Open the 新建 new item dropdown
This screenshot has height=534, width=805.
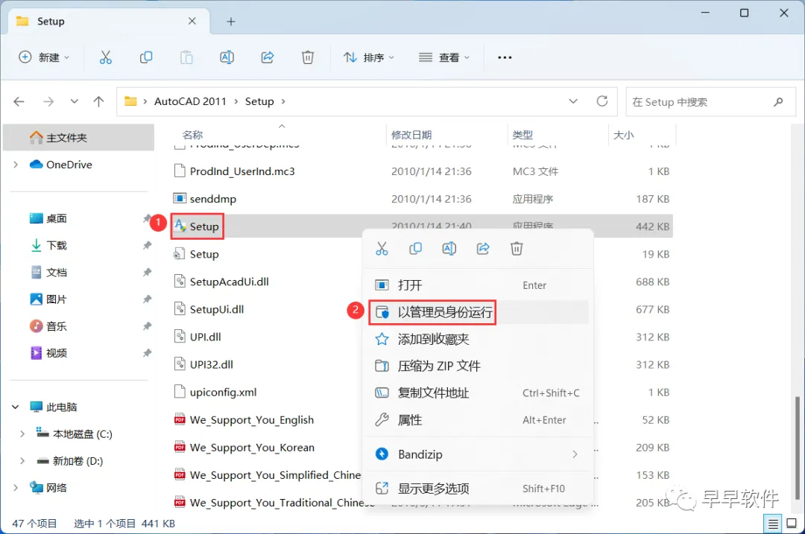click(44, 57)
